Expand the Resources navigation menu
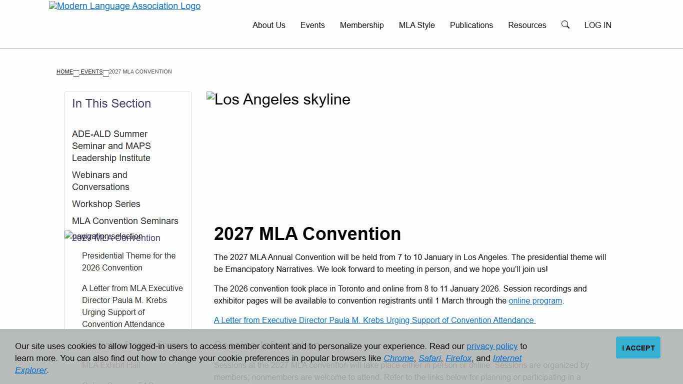Screen dimensions: 683x384 (x=527, y=25)
